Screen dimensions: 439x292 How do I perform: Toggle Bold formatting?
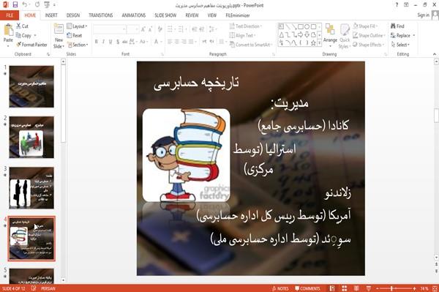click(x=97, y=42)
